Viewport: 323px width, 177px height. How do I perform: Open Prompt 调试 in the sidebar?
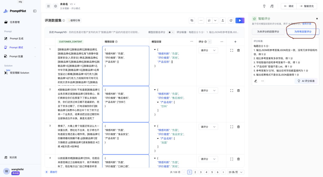tap(16, 48)
